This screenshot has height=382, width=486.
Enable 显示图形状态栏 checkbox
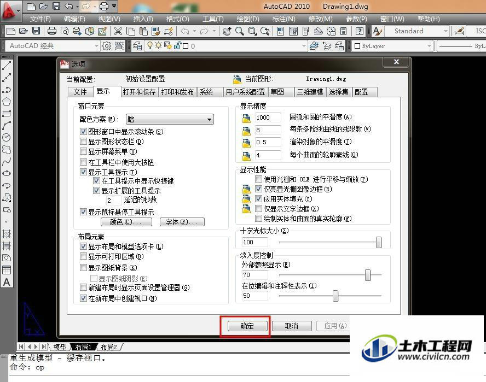coord(83,142)
